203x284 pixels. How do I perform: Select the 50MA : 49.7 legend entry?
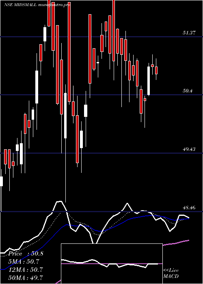tap(26, 278)
